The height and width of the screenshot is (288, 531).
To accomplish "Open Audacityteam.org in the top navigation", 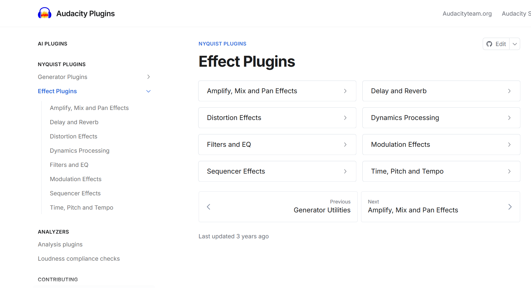I will [467, 14].
